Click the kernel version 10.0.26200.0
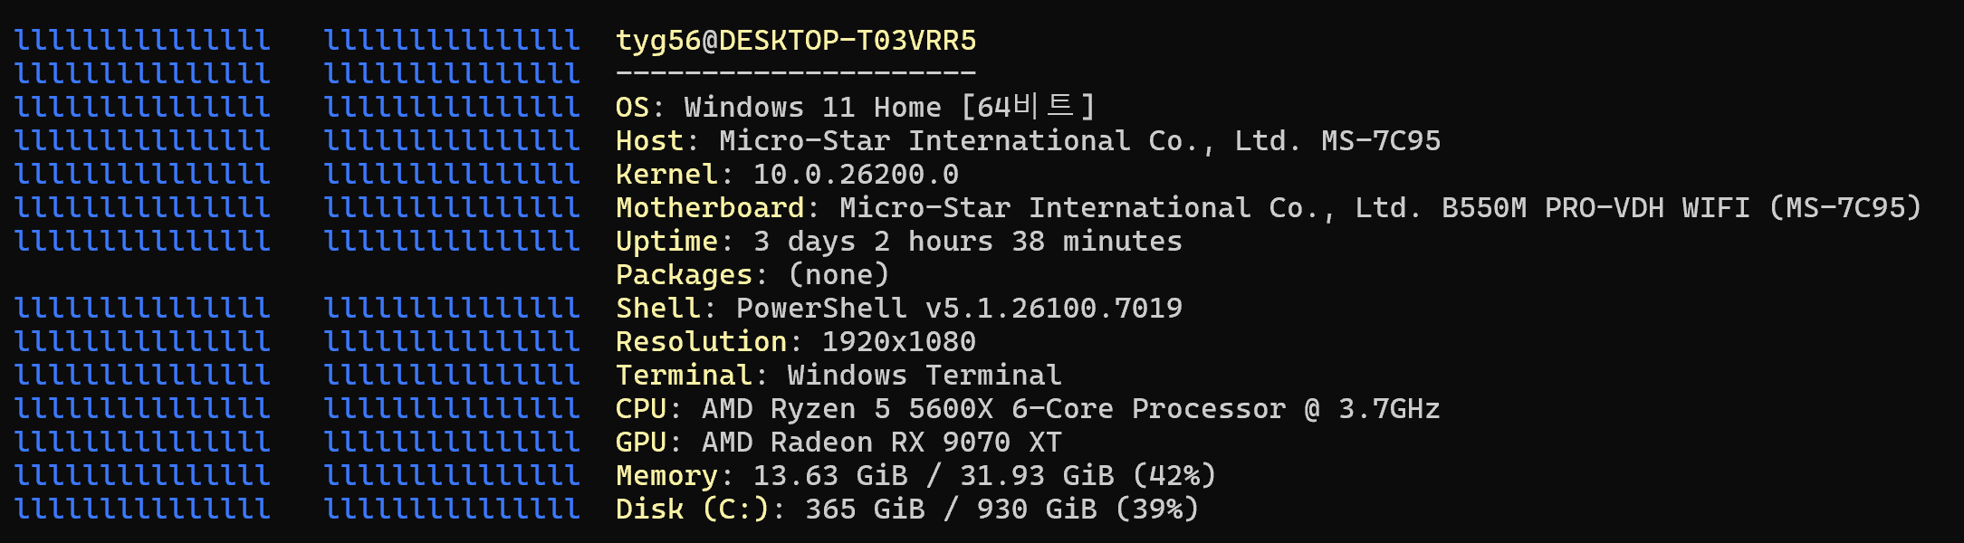Image resolution: width=1964 pixels, height=543 pixels. point(855,175)
